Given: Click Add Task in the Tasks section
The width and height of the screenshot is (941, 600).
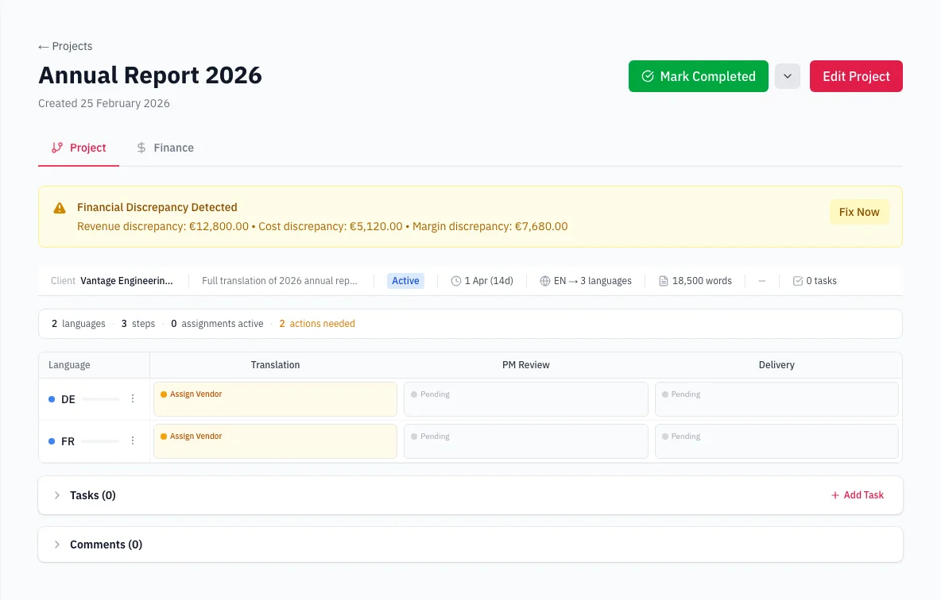Looking at the screenshot, I should click(858, 494).
